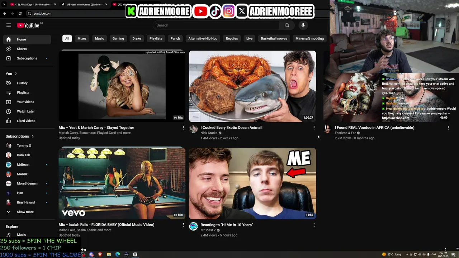The image size is (459, 258).
Task: Play the Yeat & Mariah Carey mix thumbnail
Action: click(x=122, y=86)
